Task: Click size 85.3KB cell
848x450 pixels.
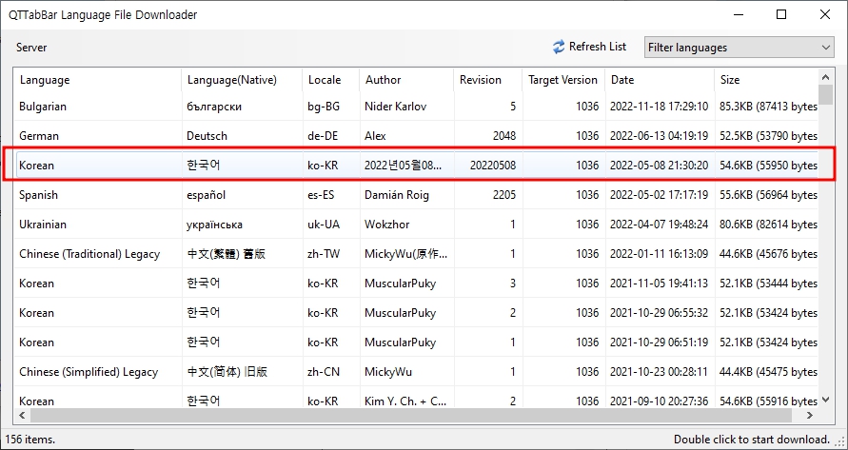Action: coord(768,107)
